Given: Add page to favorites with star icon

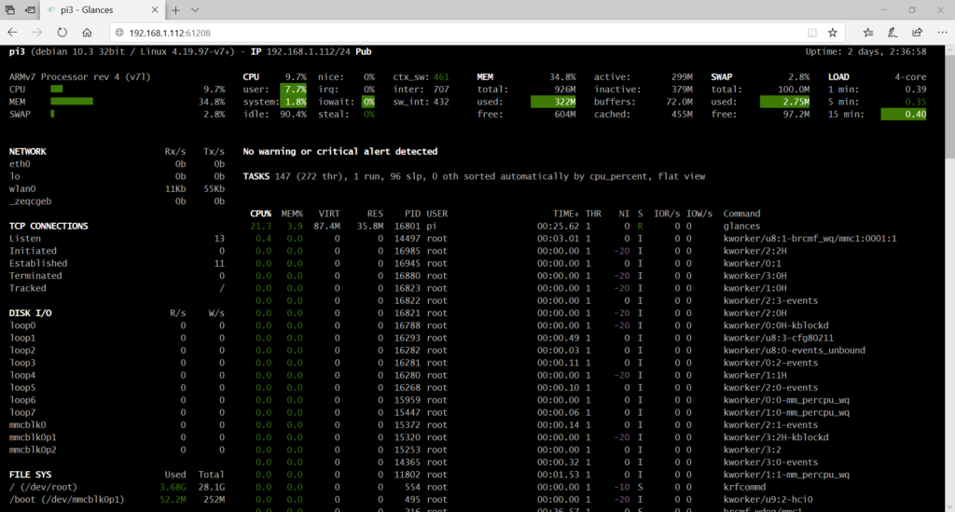Looking at the screenshot, I should [x=832, y=33].
